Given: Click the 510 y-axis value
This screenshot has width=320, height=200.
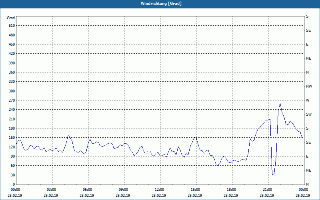Looking at the screenshot, I should click(x=12, y=26).
